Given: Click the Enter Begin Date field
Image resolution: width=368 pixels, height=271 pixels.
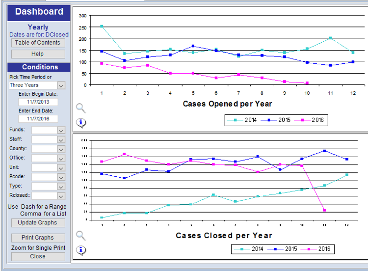Looking at the screenshot, I should pyautogui.click(x=38, y=102).
